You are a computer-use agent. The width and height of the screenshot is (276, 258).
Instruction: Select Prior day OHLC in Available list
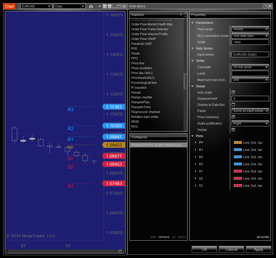pos(142,73)
